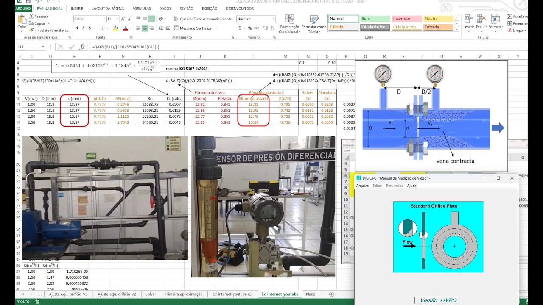Expand the cell styles gallery
Image resolution: width=543 pixels, height=305 pixels.
456,30
